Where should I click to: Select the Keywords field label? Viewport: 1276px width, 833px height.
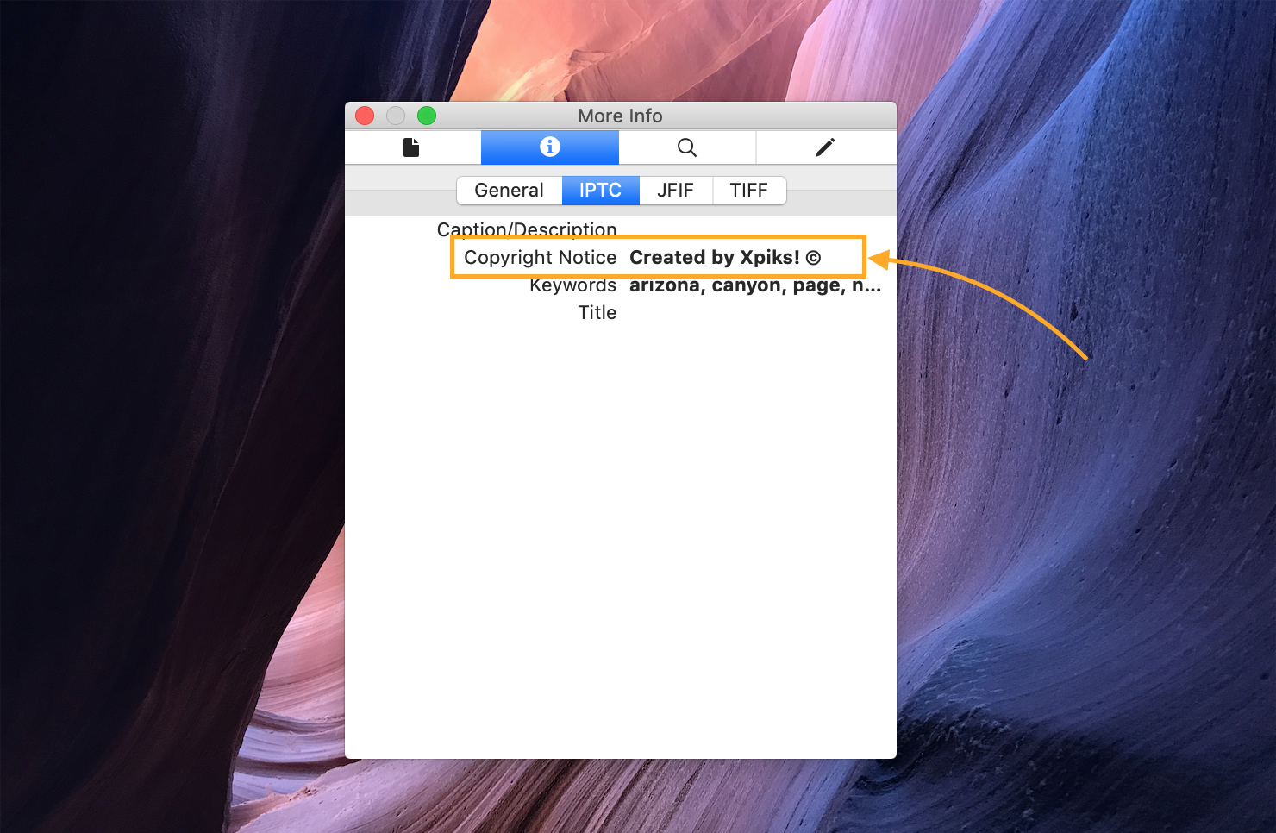click(x=572, y=285)
